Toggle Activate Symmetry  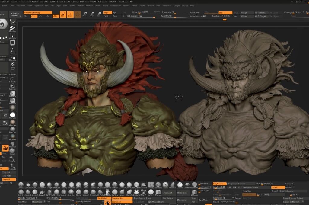point(38,13)
